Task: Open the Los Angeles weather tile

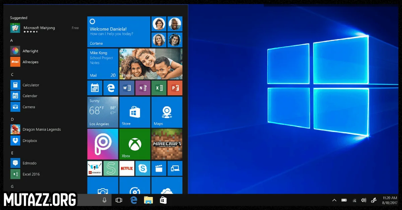Action: 103,112
